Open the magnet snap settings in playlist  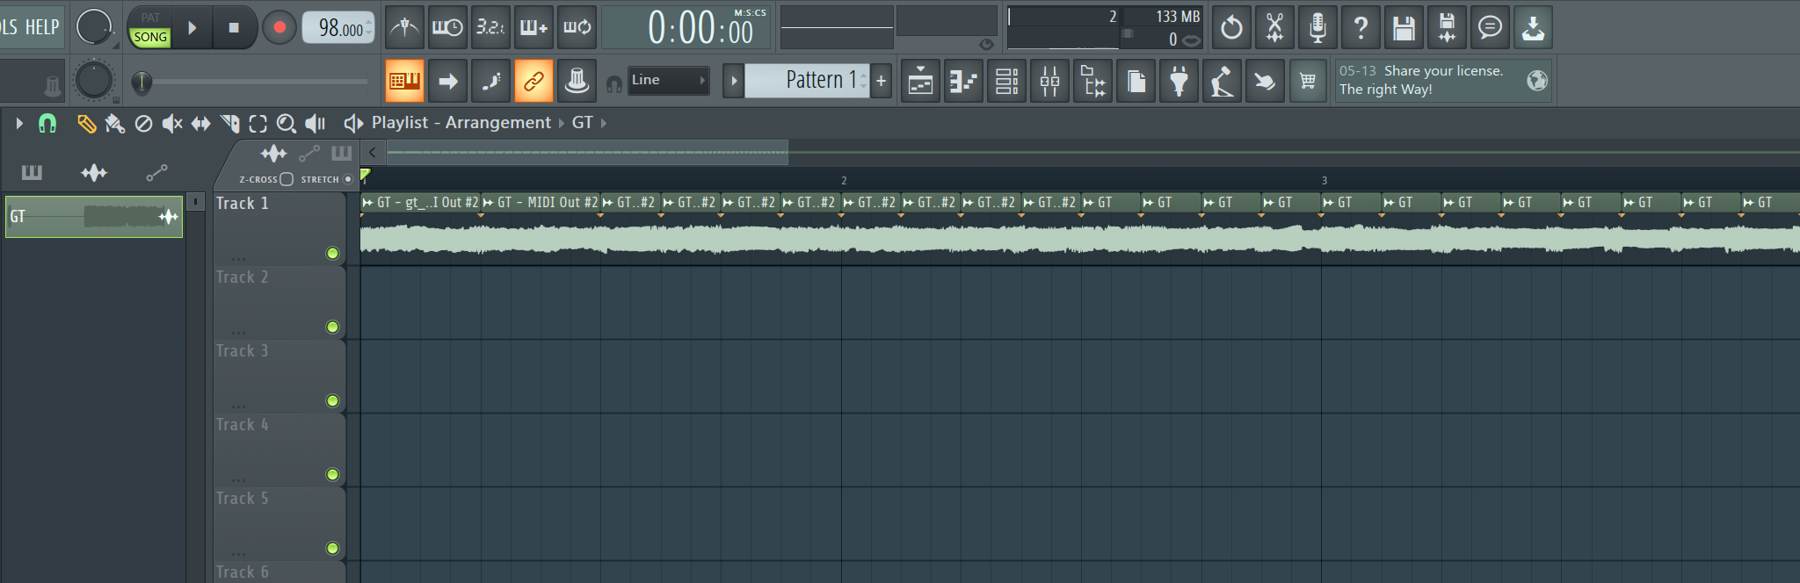click(x=47, y=124)
